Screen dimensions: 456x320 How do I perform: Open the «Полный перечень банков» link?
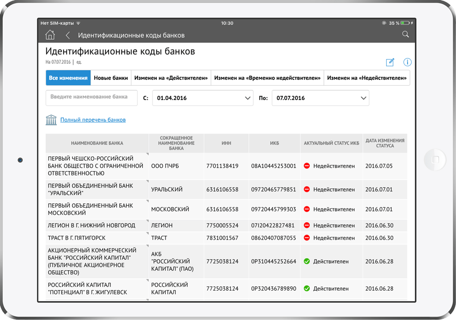93,120
